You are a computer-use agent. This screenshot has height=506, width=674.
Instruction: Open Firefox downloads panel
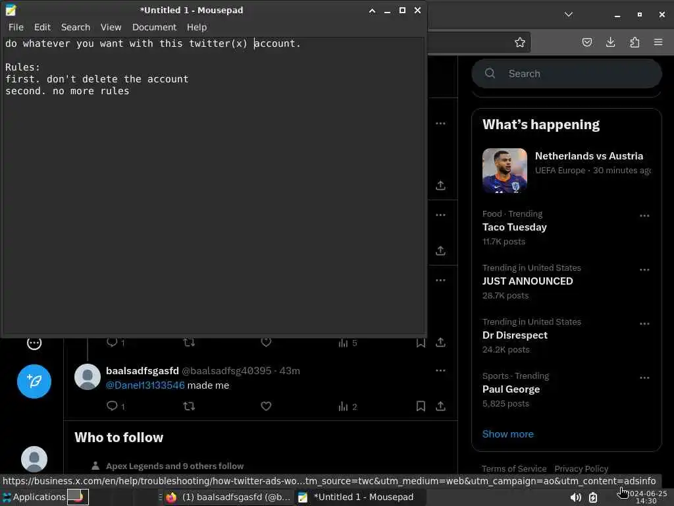[x=610, y=42]
